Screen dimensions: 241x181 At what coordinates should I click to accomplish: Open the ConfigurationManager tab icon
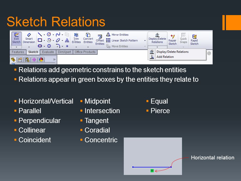click(27, 59)
